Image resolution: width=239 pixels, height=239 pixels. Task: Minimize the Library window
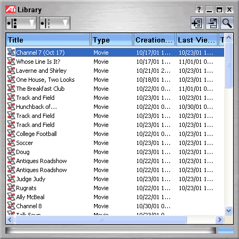click(x=209, y=10)
